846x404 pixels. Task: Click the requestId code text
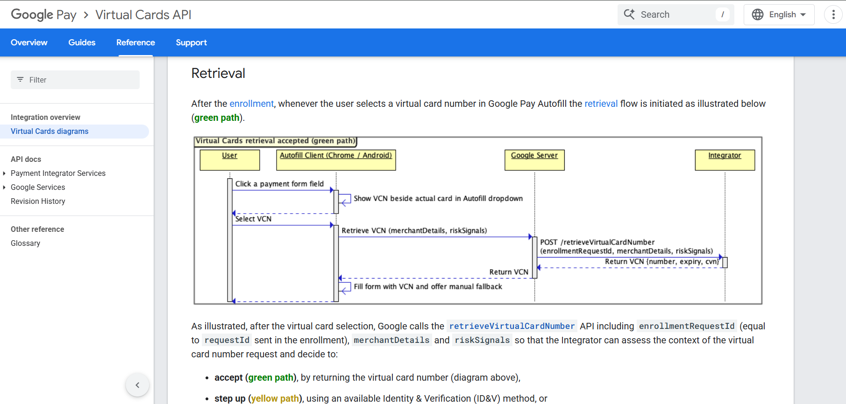(227, 340)
